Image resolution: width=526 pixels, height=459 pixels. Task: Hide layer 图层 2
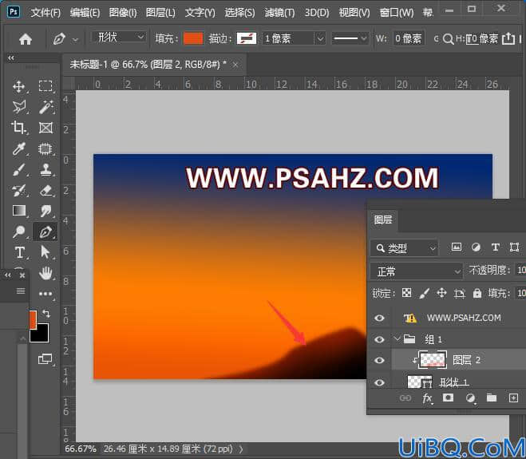pos(379,360)
